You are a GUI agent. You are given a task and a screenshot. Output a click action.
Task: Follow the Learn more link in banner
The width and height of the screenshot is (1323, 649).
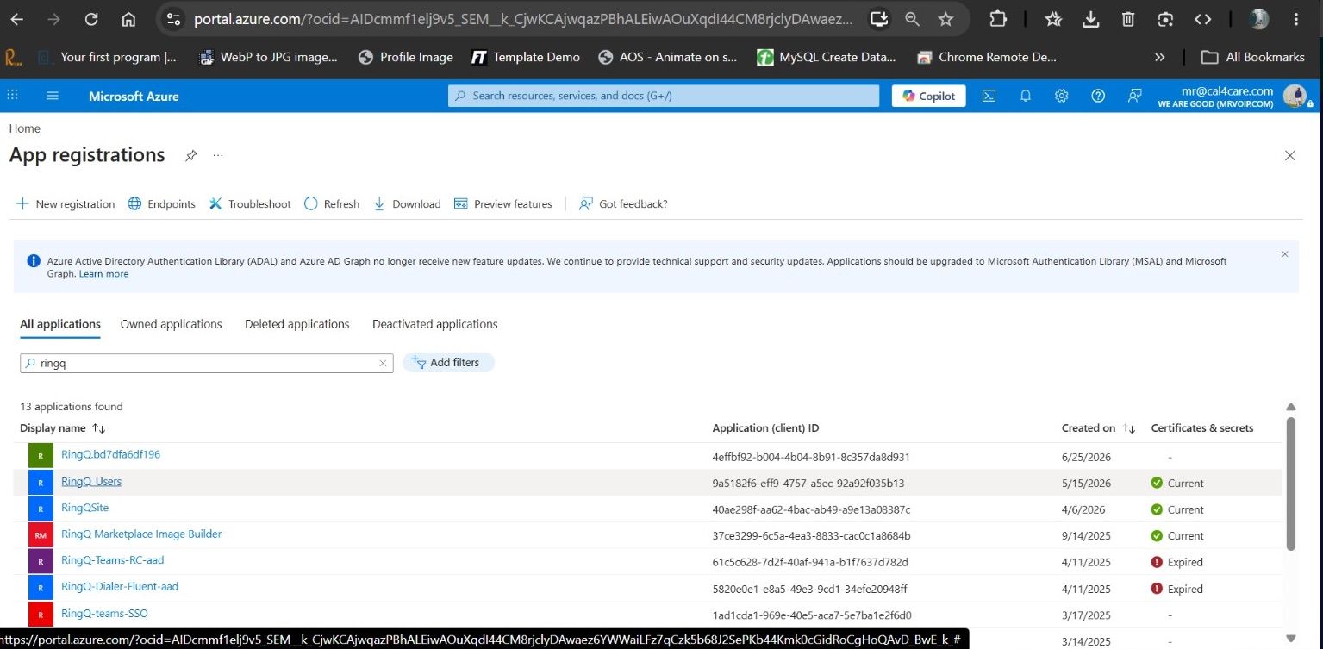pyautogui.click(x=103, y=274)
